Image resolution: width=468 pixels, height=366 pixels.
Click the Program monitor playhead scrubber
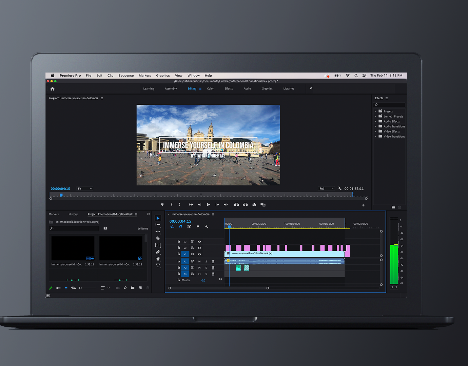click(x=61, y=195)
